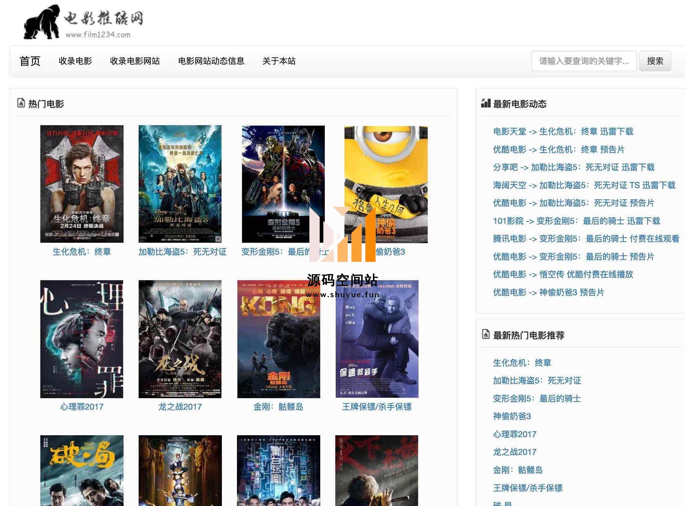Click the 心理罪2017 title under its poster
The height and width of the screenshot is (506, 685).
click(82, 407)
